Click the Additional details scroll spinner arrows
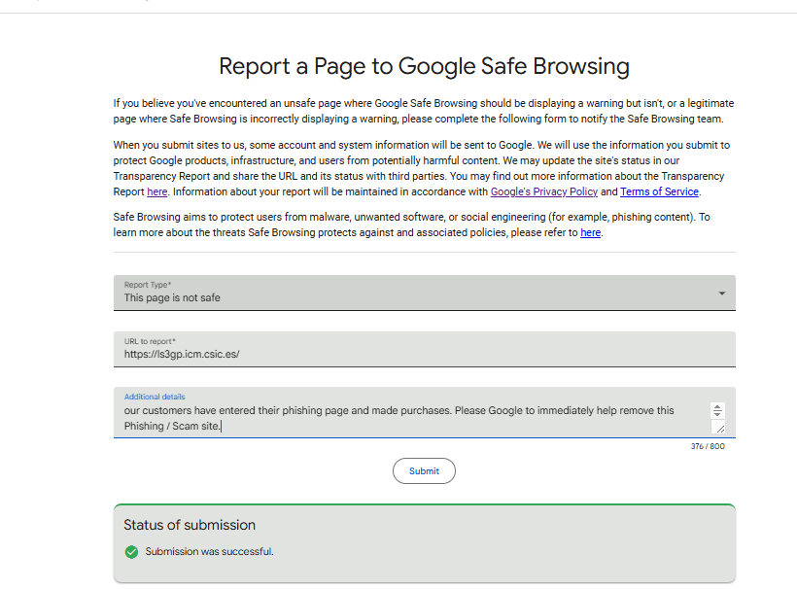This screenshot has width=797, height=589. tap(717, 410)
